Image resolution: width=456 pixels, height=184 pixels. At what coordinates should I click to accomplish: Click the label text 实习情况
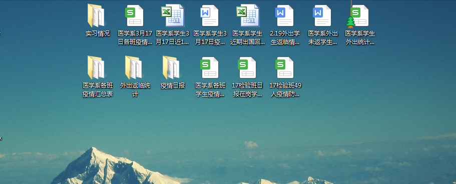pos(98,33)
